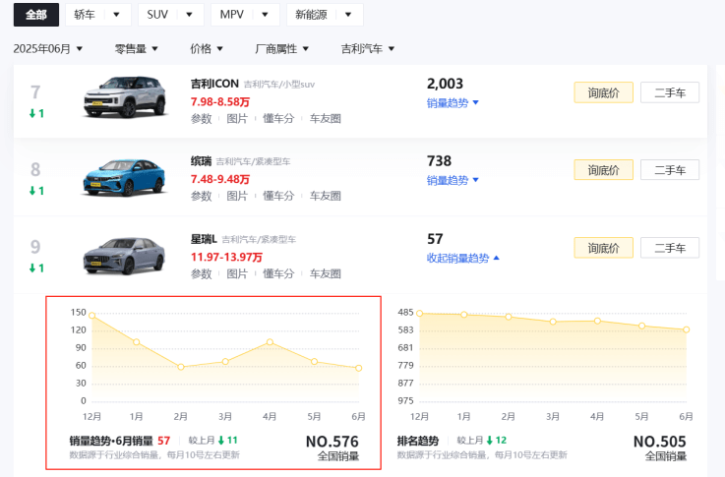Open 图片 for 吉利ICON

(237, 119)
